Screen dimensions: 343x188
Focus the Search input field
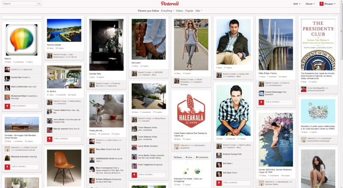point(19,3)
